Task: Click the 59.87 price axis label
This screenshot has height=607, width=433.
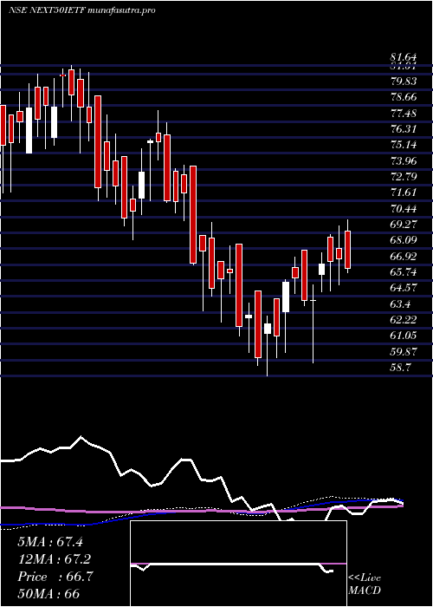Action: [x=403, y=352]
